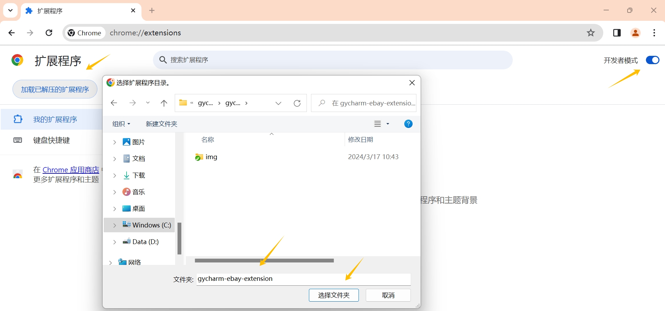Expand the Windows (C:) tree node
This screenshot has width=665, height=311.
(114, 225)
